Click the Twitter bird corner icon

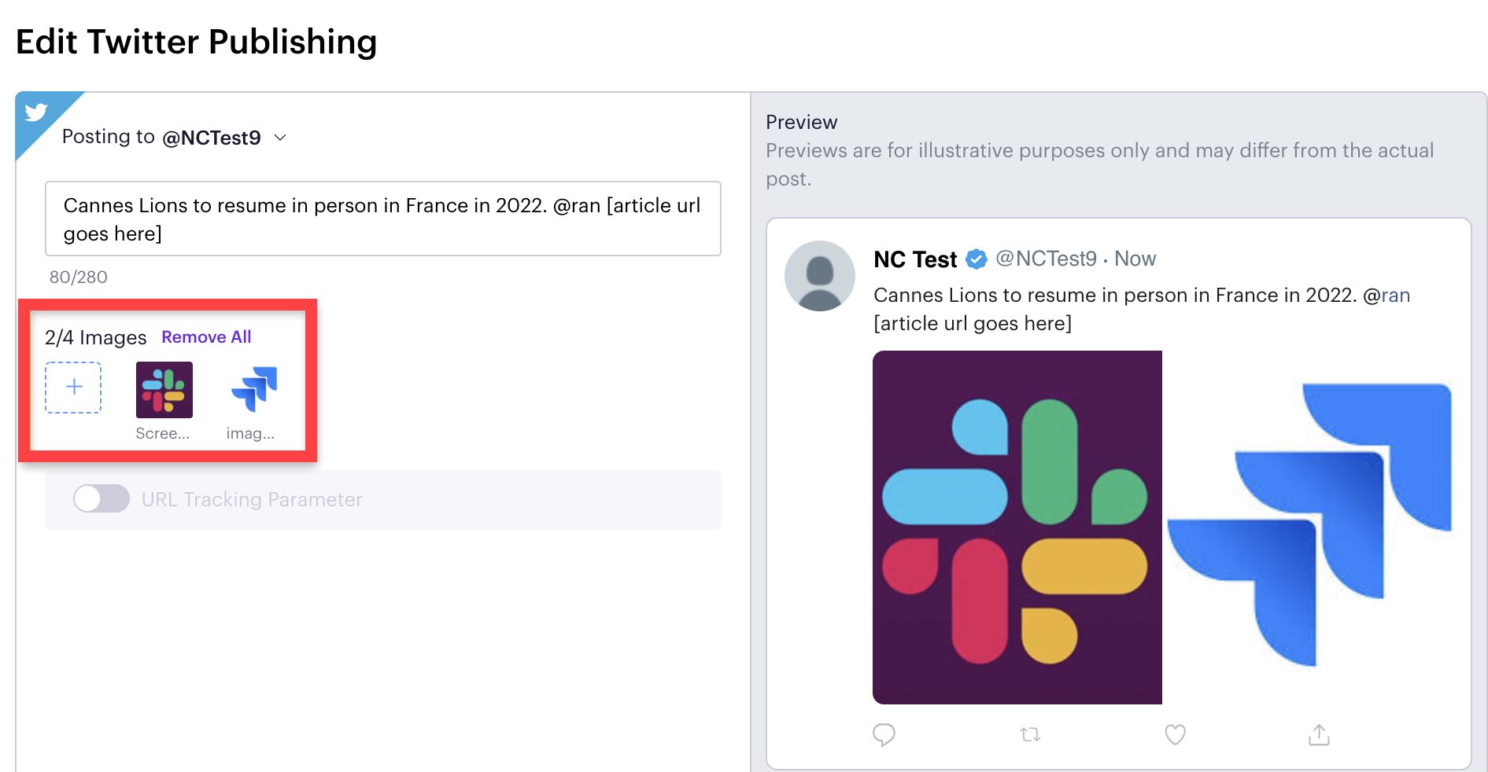pos(36,112)
